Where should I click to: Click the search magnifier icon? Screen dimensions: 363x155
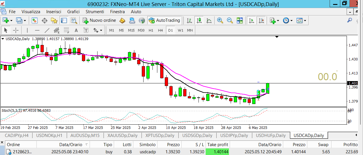(350, 20)
